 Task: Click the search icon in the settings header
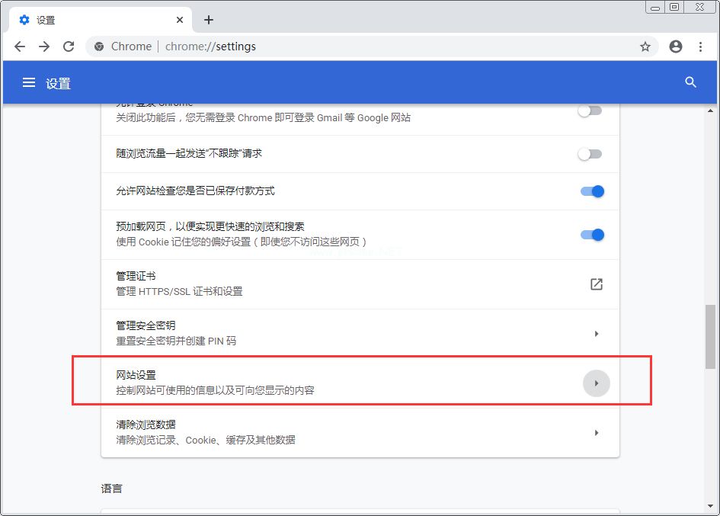click(x=690, y=82)
